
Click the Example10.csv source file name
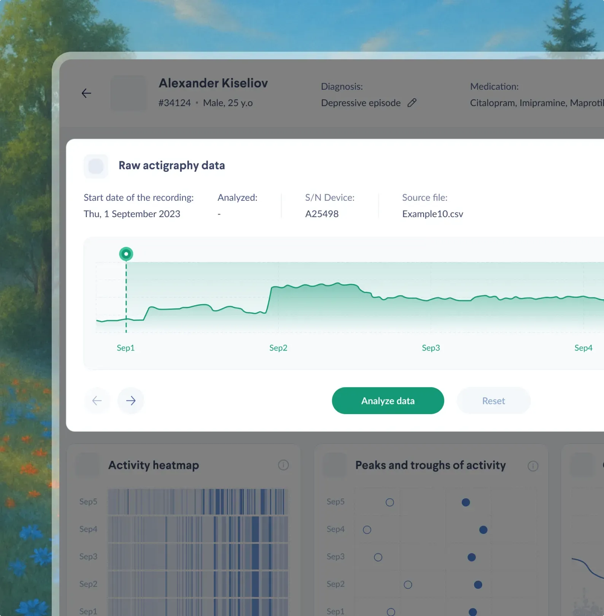pos(432,214)
